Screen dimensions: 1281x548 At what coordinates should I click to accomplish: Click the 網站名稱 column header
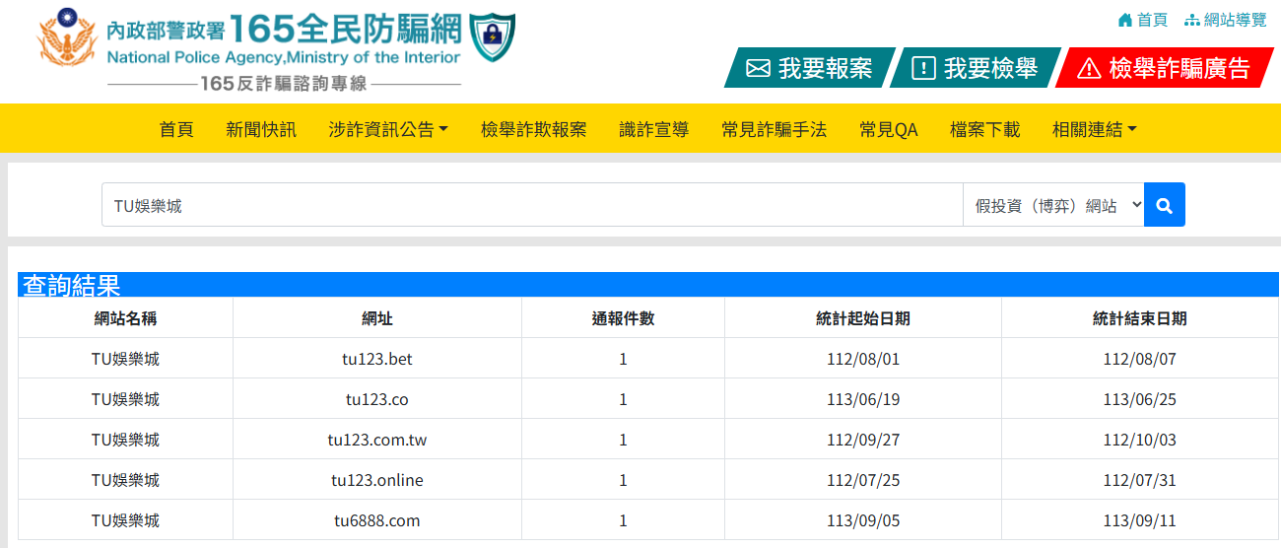tap(125, 318)
